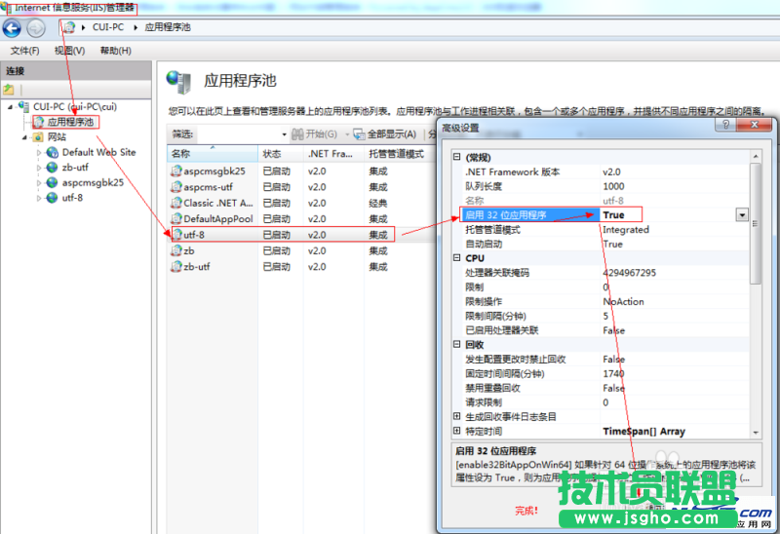Select the Default Web Site globe icon
780x534 pixels.
[53, 153]
